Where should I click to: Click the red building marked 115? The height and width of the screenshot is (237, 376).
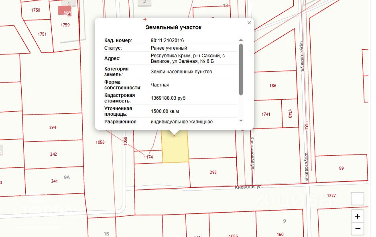tap(65, 11)
